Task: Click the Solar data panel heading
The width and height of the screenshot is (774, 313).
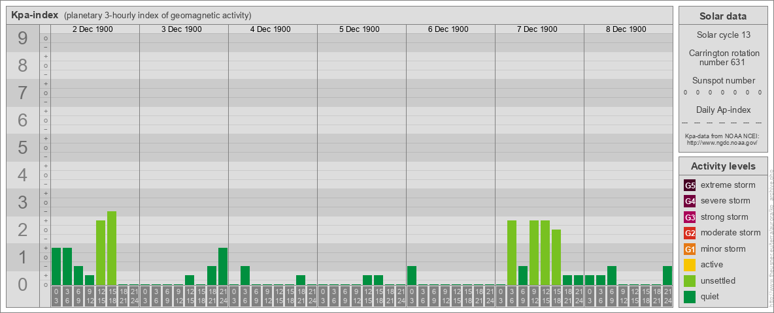Action: click(x=723, y=16)
